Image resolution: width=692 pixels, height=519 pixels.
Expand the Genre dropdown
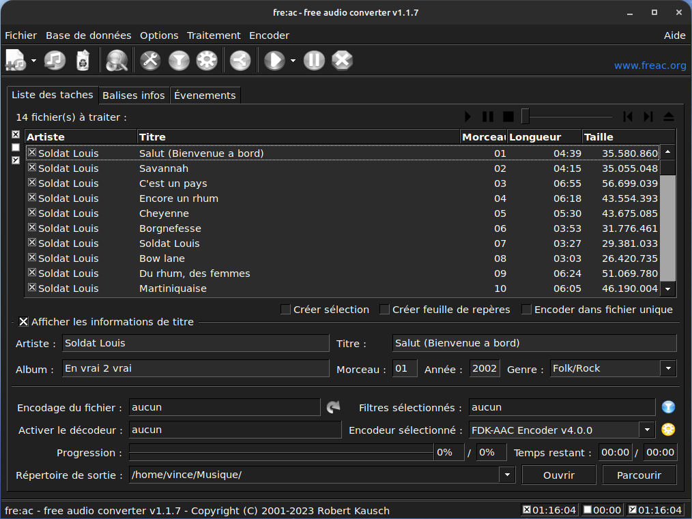tap(667, 369)
